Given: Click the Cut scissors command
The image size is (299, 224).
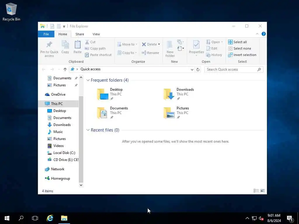Looking at the screenshot, I should 90,42.
